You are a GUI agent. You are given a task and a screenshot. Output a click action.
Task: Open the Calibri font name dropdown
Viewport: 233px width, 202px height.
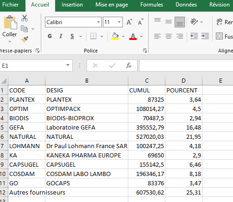tap(98, 22)
